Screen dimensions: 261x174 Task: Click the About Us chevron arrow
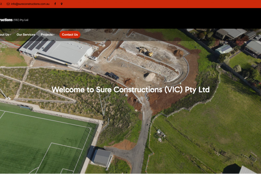coord(10,35)
